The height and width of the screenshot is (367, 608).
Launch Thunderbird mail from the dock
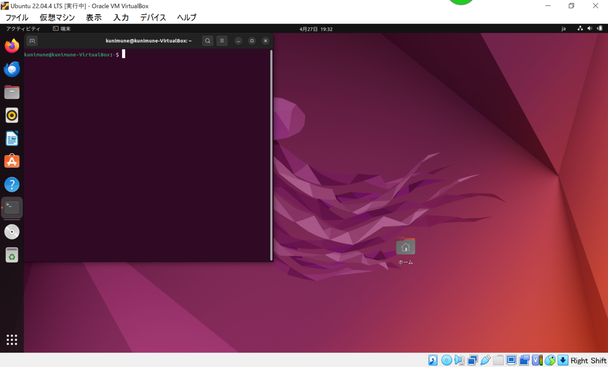point(12,69)
